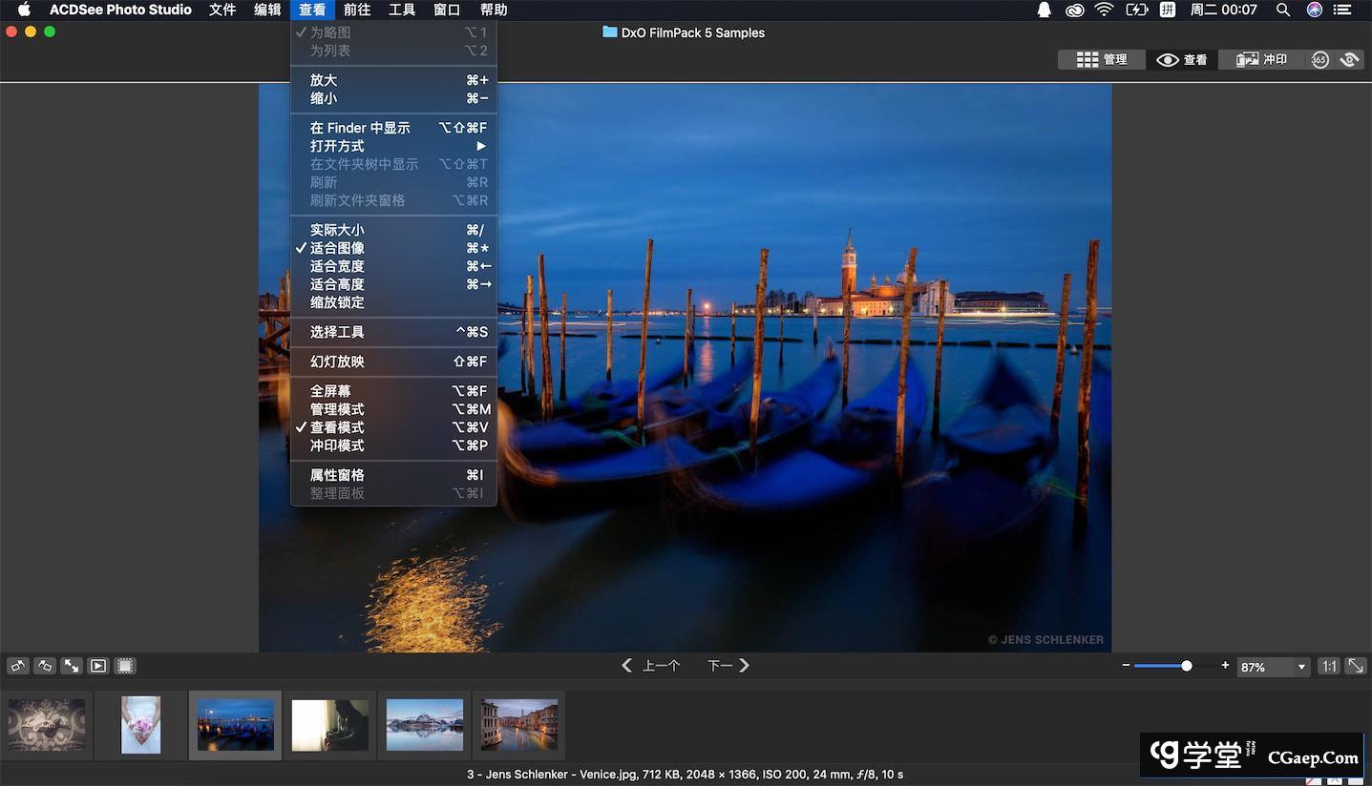Toggle 适合图像 (Fit Image) menu option
This screenshot has width=1372, height=786.
point(337,248)
